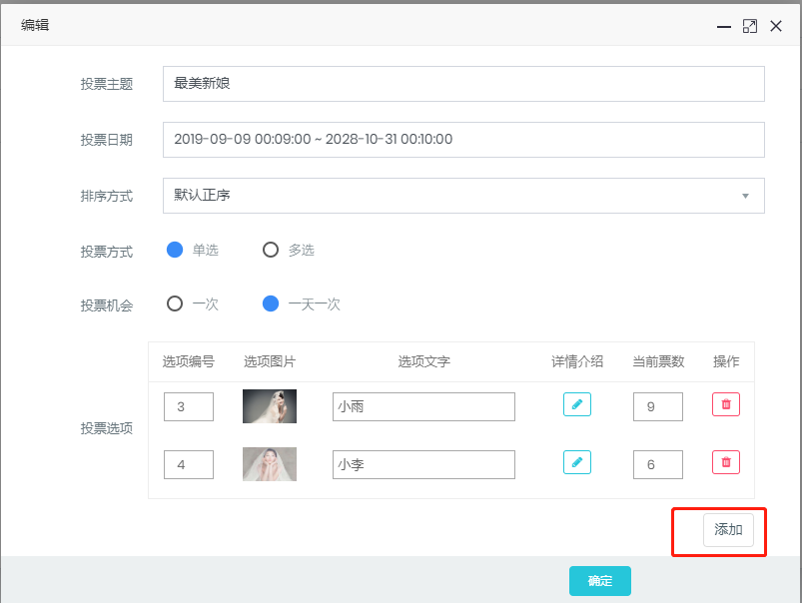Screen dimensions: 802x603
Task: Click the 选项图片 column header
Action: pyautogui.click(x=270, y=361)
